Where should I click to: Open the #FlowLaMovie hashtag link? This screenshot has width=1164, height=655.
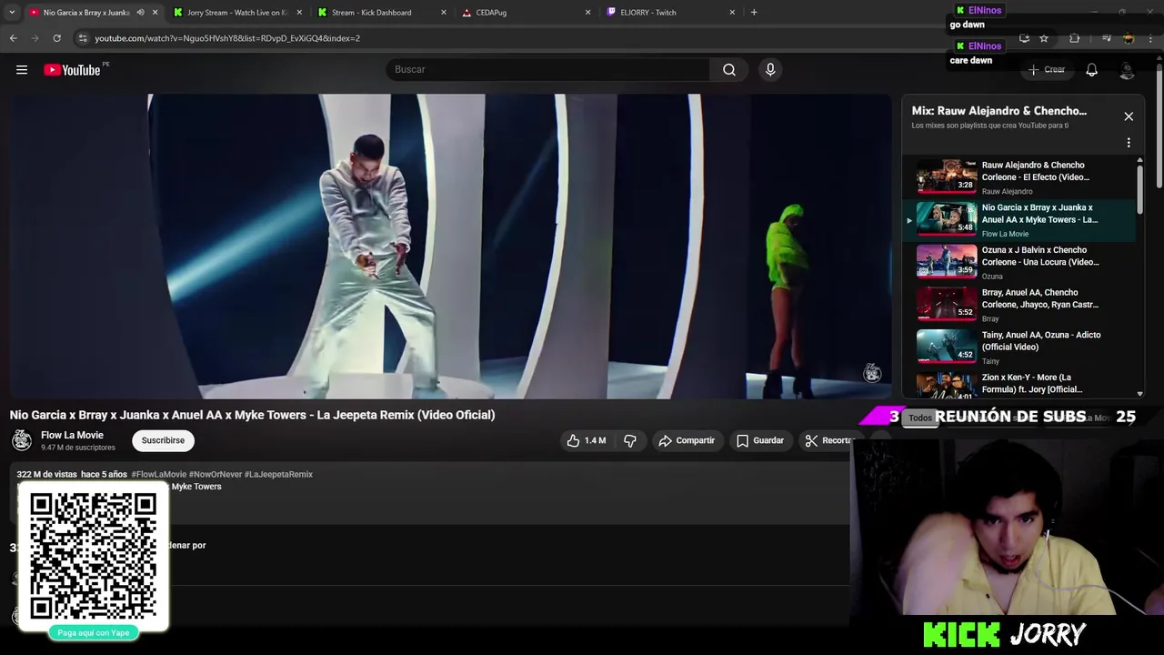(158, 474)
